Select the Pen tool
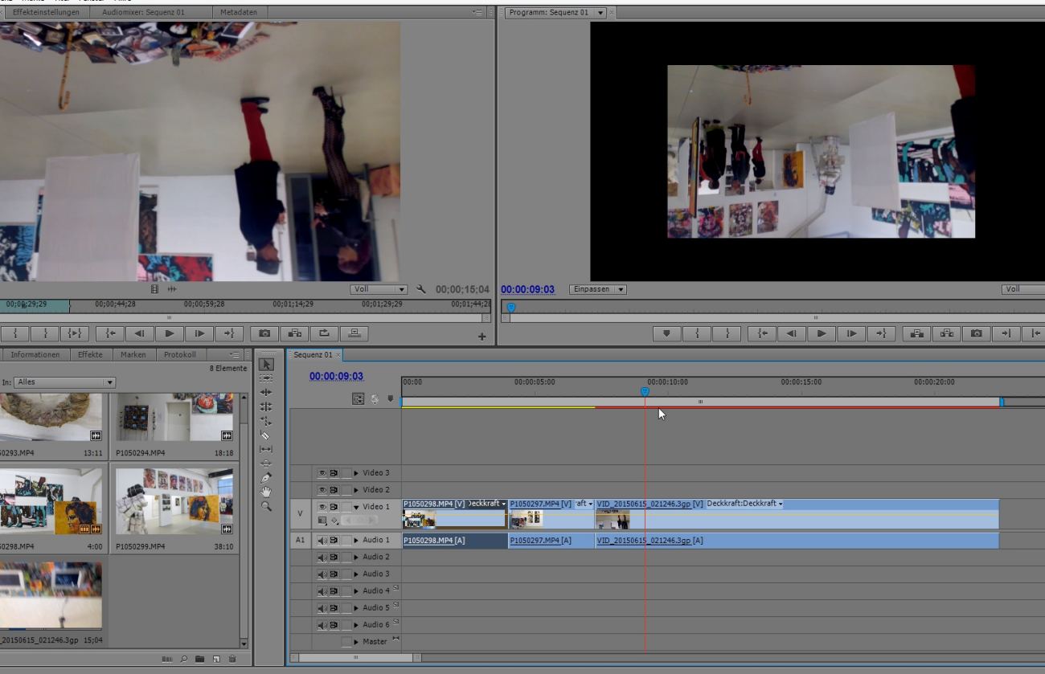 267,478
